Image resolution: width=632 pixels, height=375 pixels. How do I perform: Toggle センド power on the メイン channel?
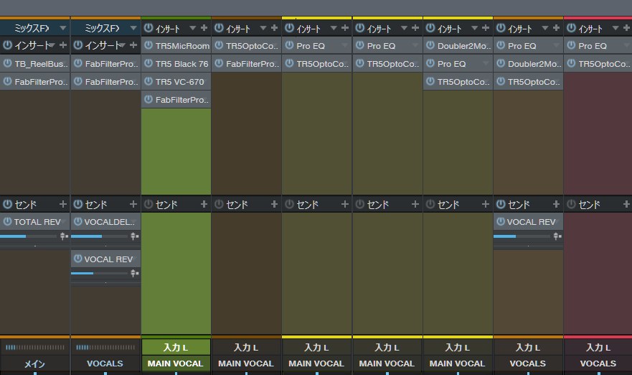coord(7,204)
